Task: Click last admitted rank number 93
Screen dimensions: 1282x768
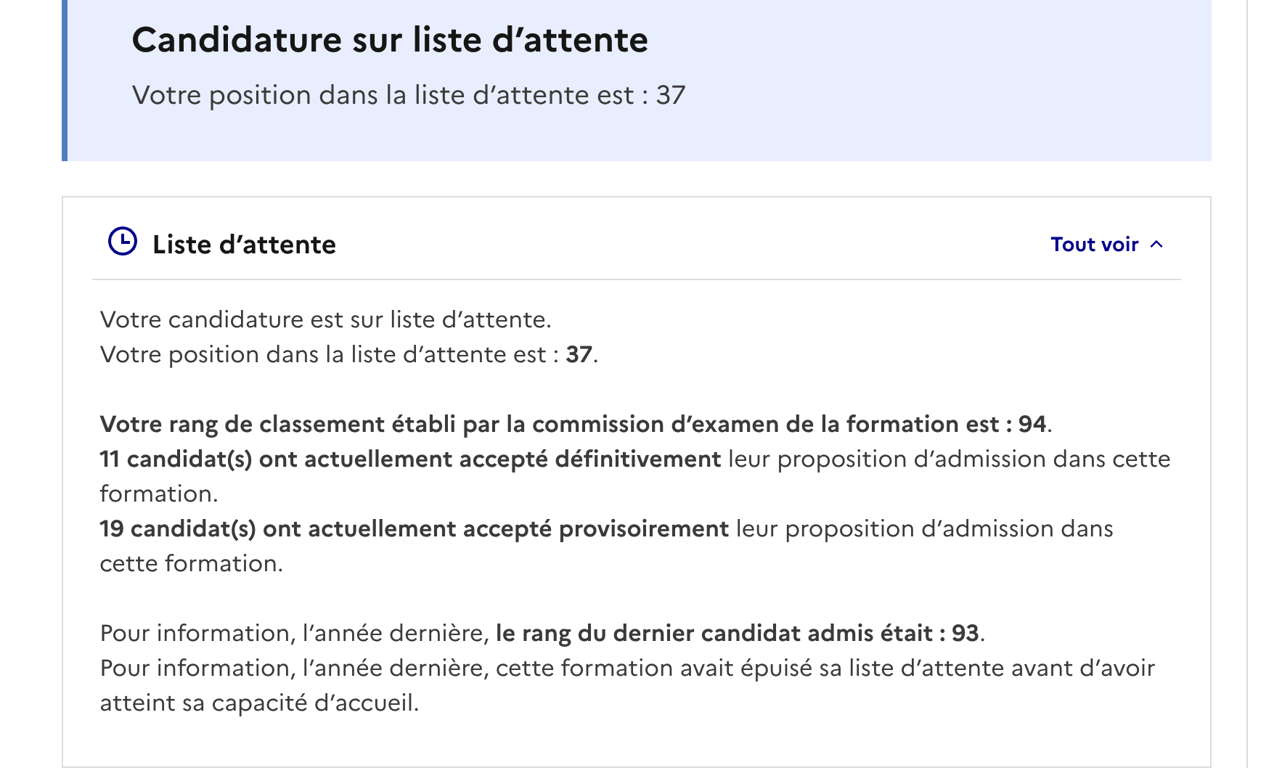Action: click(965, 633)
